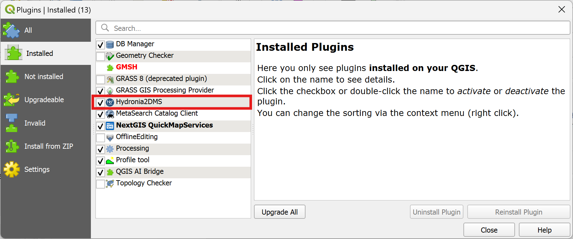This screenshot has width=573, height=239.
Task: Click the NextGIS QuickMapServices QMS icon
Action: click(110, 126)
